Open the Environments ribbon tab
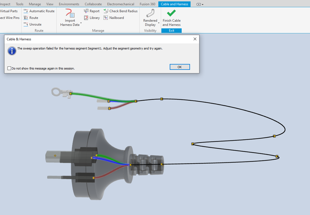Viewport: 310px width, 215px height. [x=69, y=4]
